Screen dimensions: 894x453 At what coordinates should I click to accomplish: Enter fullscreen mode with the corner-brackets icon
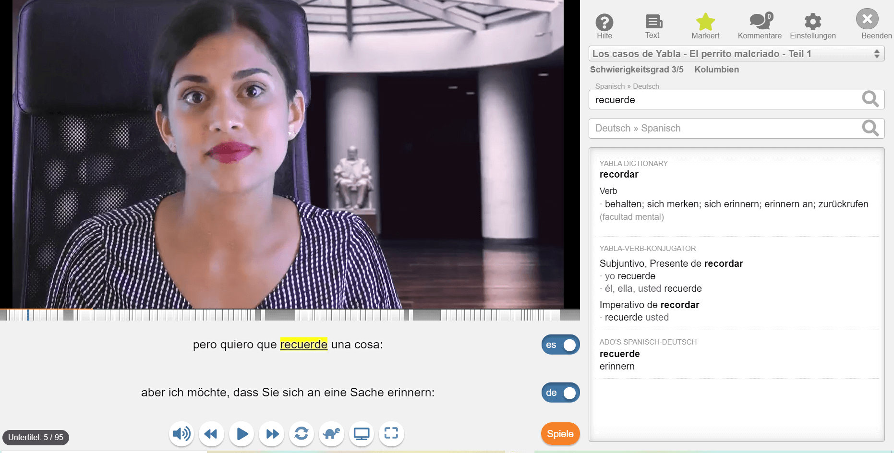click(x=391, y=433)
